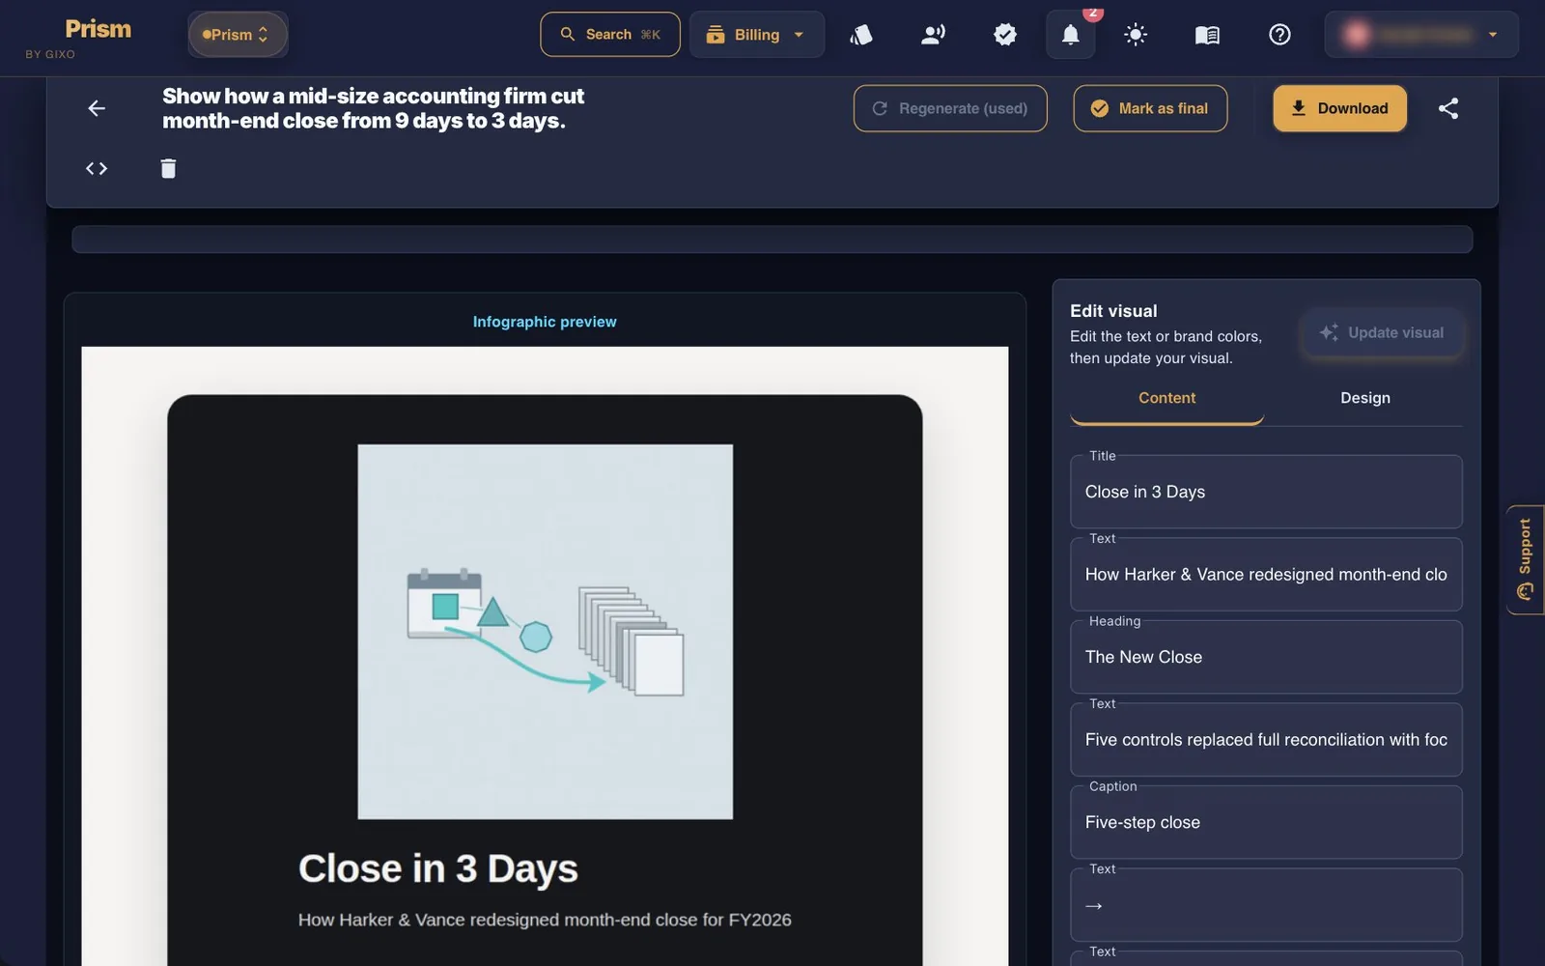Click Update visual button
The width and height of the screenshot is (1545, 966).
click(1382, 332)
